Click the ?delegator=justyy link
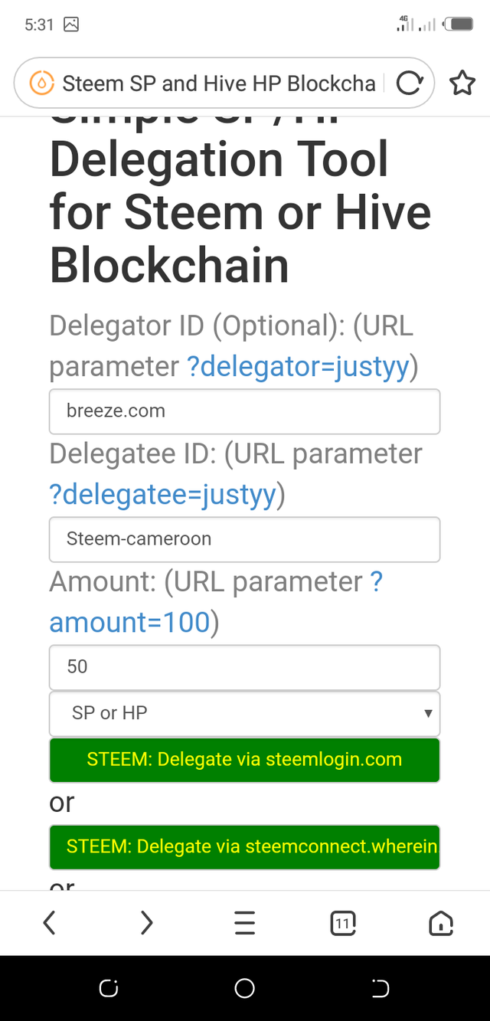The height and width of the screenshot is (1021, 490). click(x=299, y=368)
